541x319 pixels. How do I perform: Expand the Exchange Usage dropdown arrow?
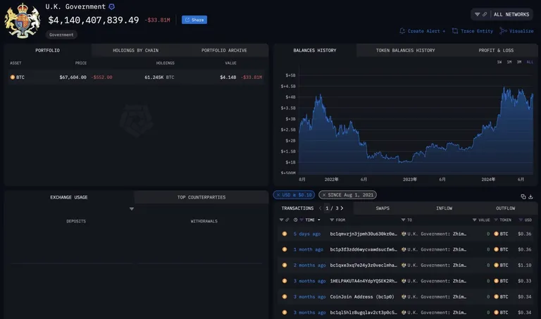pos(132,209)
